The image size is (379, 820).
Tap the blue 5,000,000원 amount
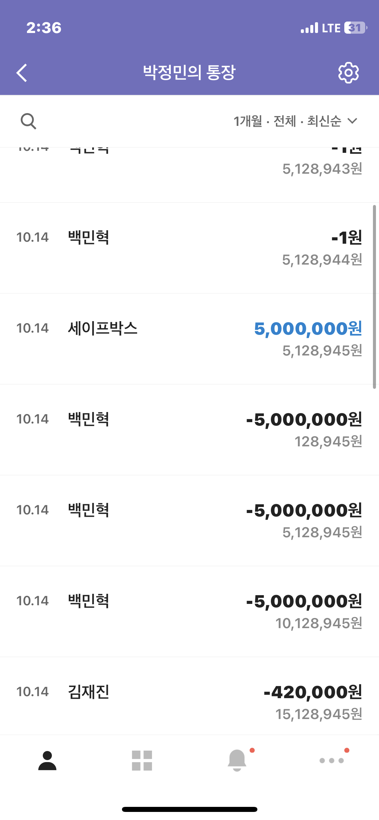pos(308,329)
